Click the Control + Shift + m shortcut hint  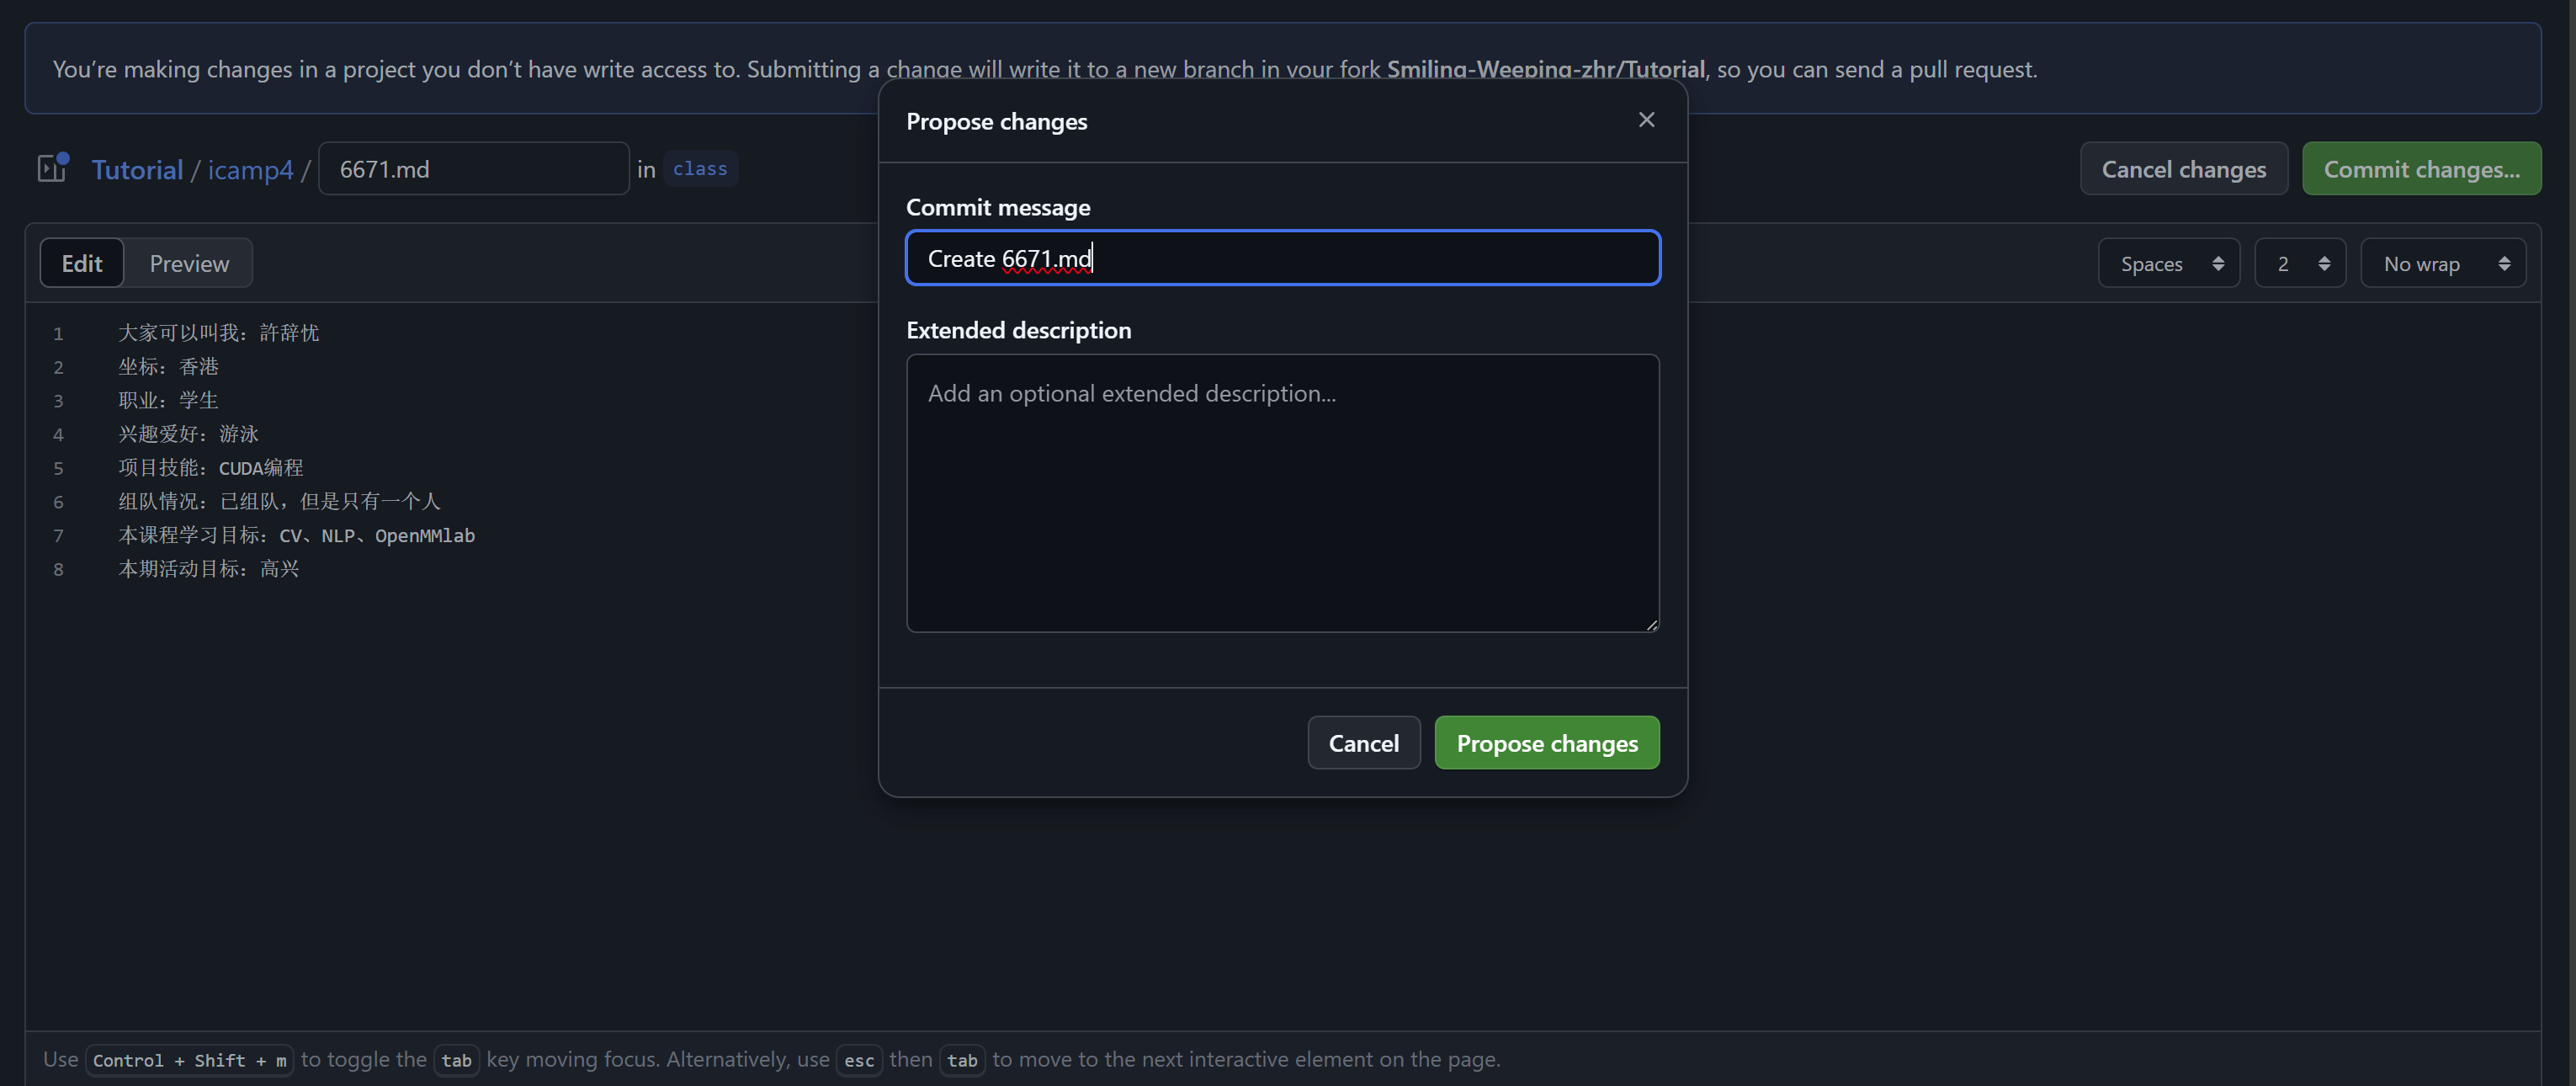[x=189, y=1059]
